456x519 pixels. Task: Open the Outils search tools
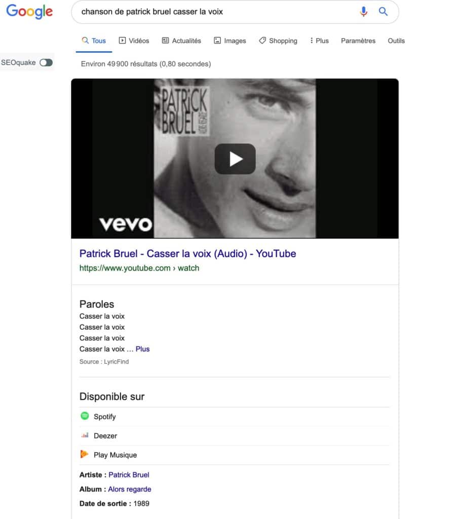coord(396,41)
